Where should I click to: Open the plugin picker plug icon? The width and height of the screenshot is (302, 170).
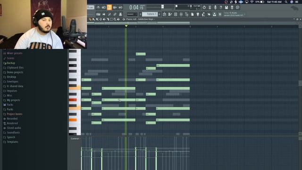click(198, 14)
